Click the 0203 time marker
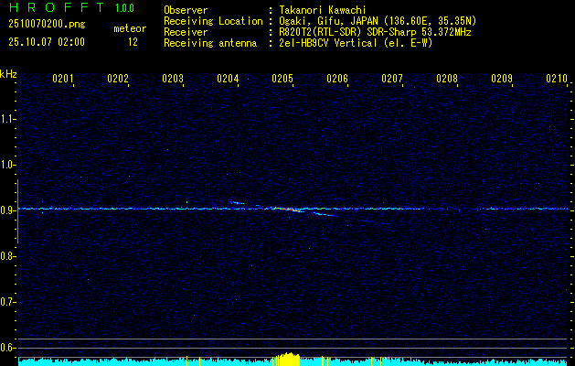The height and width of the screenshot is (366, 575). tap(173, 79)
